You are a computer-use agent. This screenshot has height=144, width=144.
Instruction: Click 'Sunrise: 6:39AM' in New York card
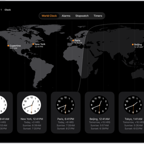tap(32, 125)
